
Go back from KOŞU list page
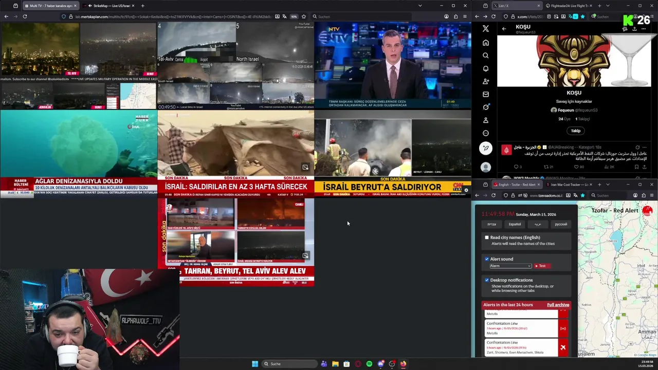(504, 29)
